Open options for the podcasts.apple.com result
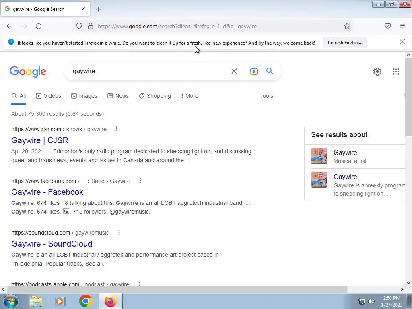 click(x=139, y=284)
